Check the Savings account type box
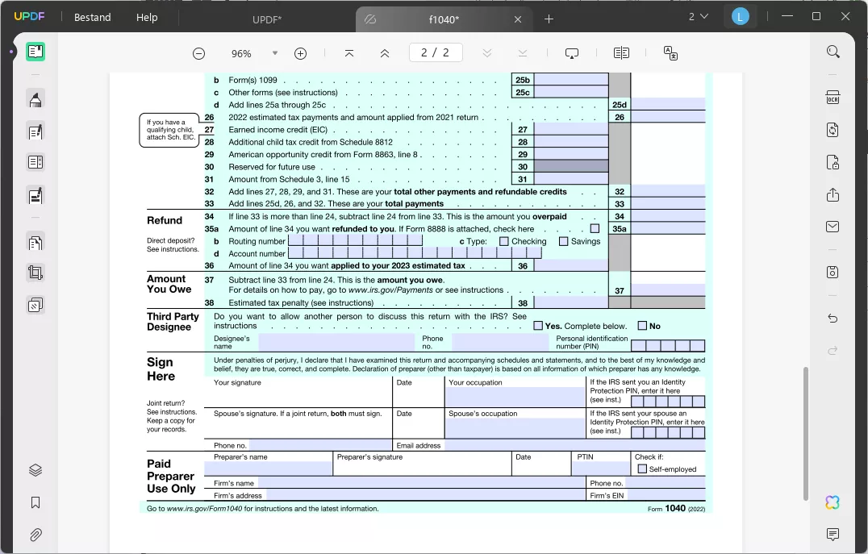Image resolution: width=868 pixels, height=554 pixels. [563, 241]
